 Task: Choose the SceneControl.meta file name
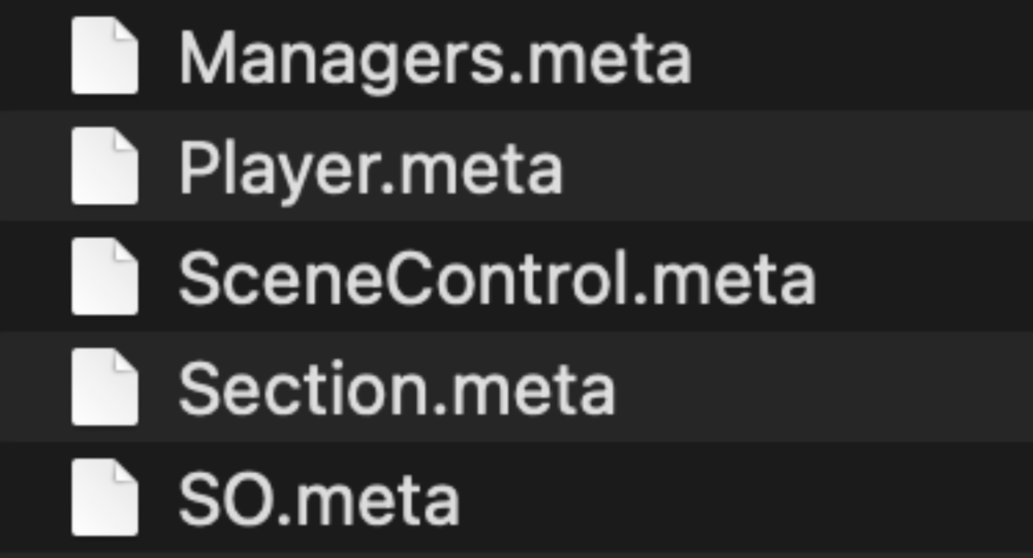(x=497, y=280)
